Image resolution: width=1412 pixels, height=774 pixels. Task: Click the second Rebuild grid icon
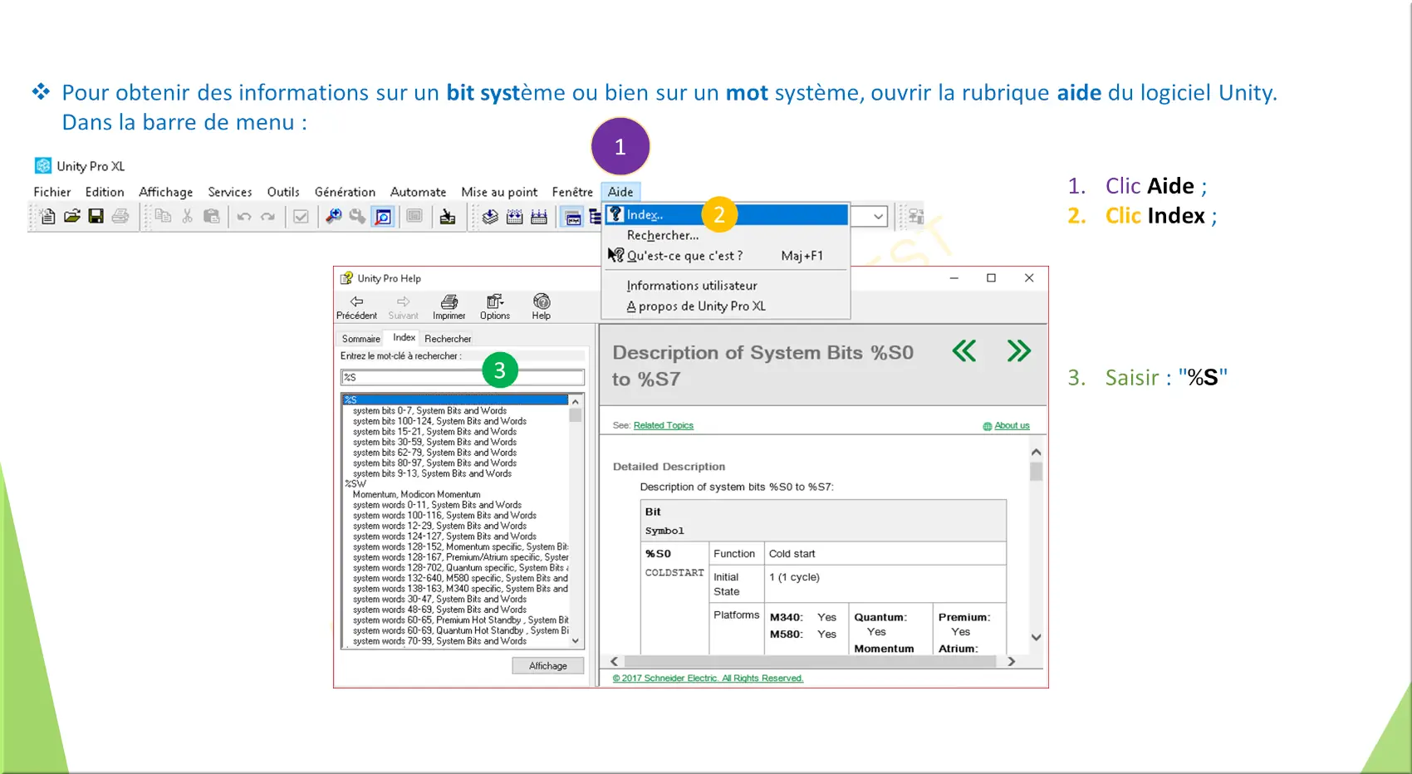pos(539,217)
